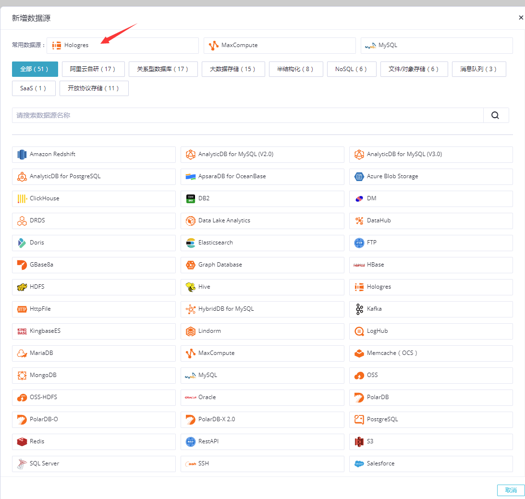The width and height of the screenshot is (525, 499).
Task: Click the Doris icon
Action: click(x=22, y=243)
